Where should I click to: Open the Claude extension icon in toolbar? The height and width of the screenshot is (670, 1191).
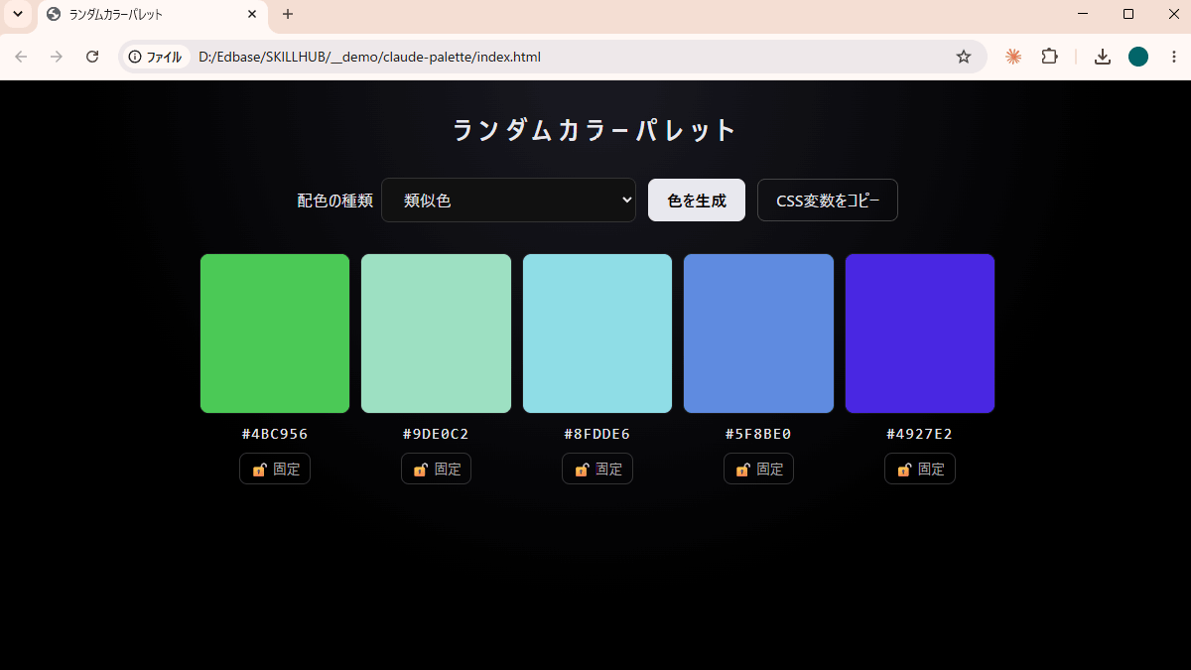tap(1013, 57)
